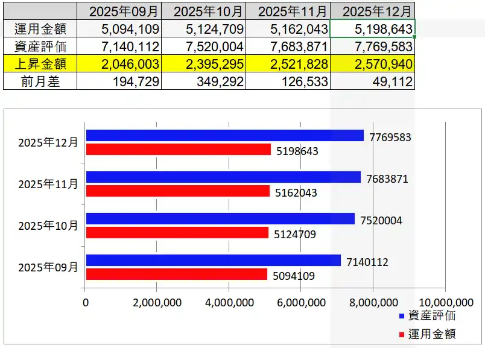The width and height of the screenshot is (485, 348).
Task: Click the 2025年10月 category label in chart
Action: click(x=48, y=226)
